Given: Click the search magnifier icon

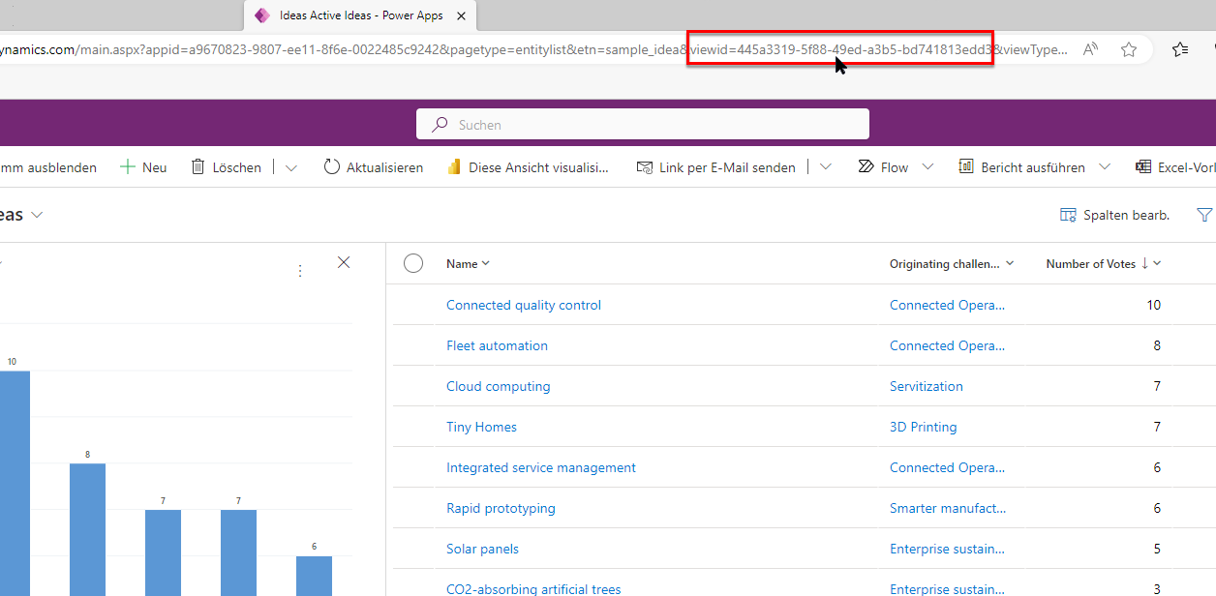Looking at the screenshot, I should [440, 125].
